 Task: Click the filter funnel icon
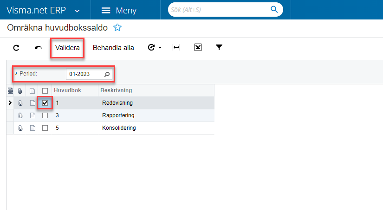[x=219, y=48]
